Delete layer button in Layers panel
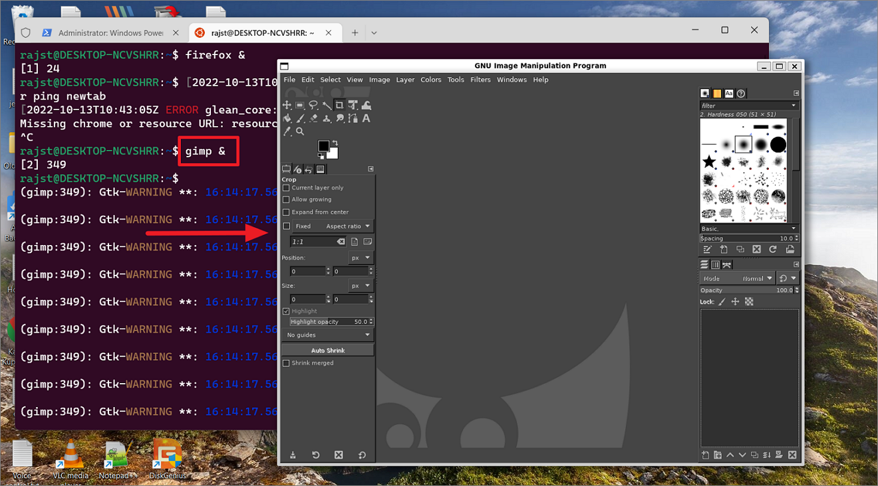 click(x=792, y=455)
